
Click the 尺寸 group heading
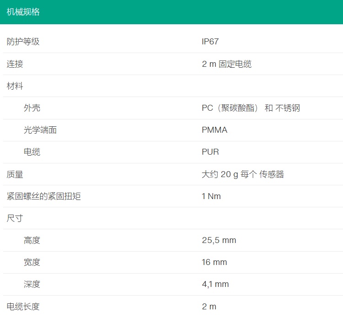[15, 218]
